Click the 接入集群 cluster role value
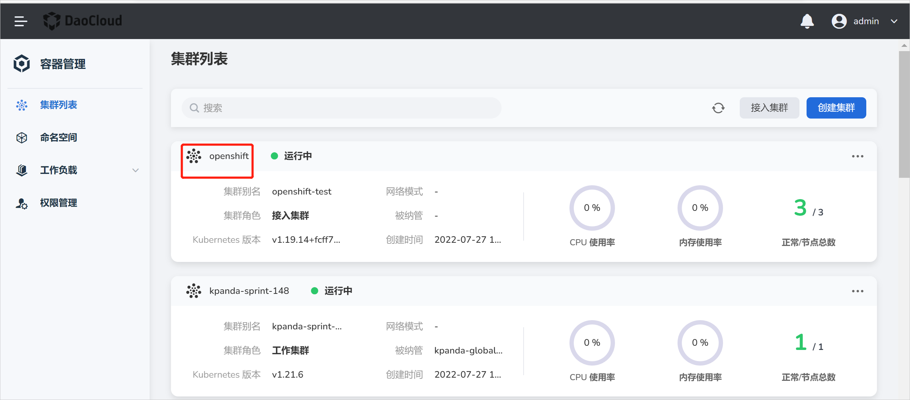Screen dimensions: 910x400 [x=290, y=216]
